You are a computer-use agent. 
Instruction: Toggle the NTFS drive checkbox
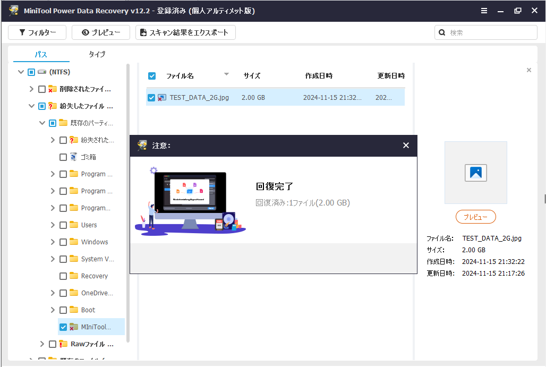click(x=31, y=72)
